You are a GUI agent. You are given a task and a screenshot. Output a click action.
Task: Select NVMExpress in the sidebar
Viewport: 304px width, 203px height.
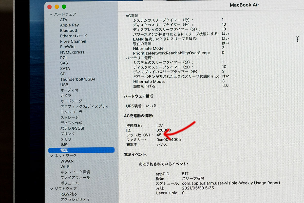72,52
